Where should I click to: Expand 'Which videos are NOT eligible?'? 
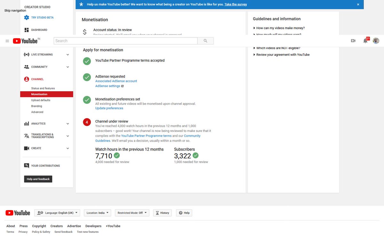click(x=276, y=48)
